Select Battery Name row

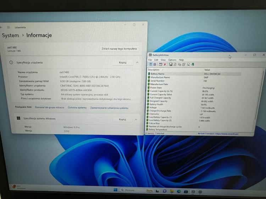pos(194,74)
